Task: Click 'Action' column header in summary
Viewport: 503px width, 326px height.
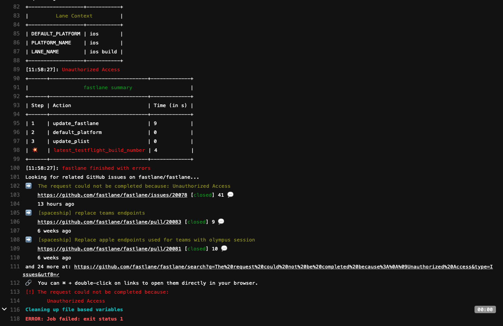Action: pyautogui.click(x=62, y=106)
